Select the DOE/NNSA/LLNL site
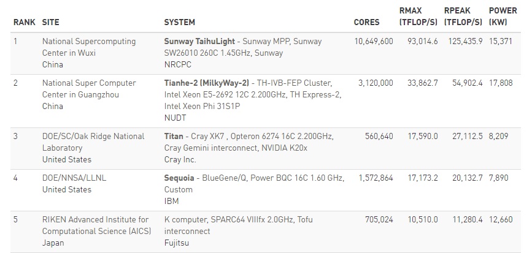This screenshot has height=253, width=532. [x=74, y=178]
